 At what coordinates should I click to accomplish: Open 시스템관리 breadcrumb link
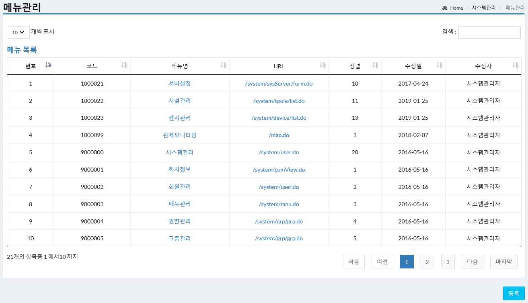pos(484,8)
